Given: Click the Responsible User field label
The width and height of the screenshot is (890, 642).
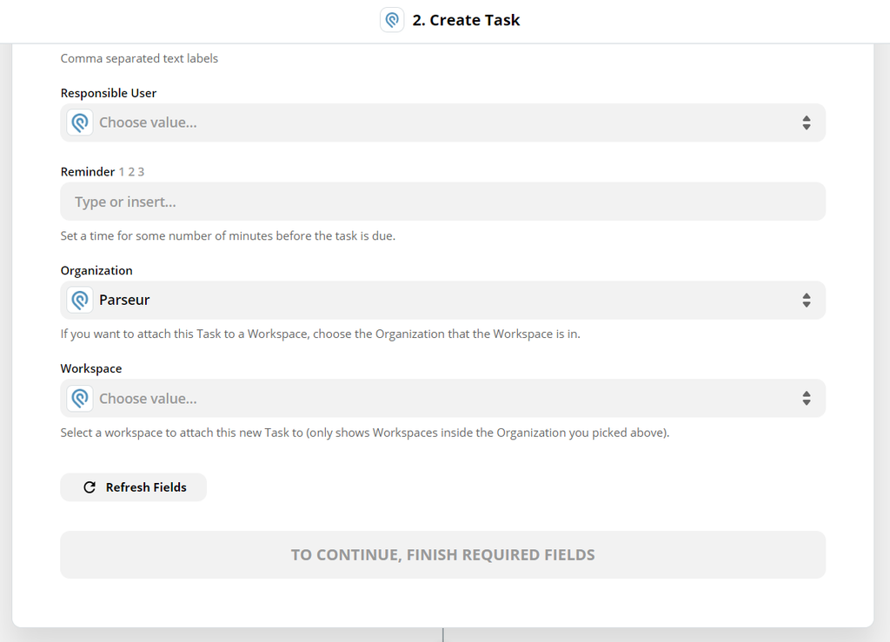Looking at the screenshot, I should tap(108, 93).
